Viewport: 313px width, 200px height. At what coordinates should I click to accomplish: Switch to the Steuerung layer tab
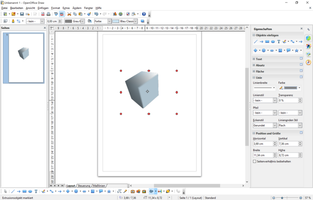click(x=84, y=185)
